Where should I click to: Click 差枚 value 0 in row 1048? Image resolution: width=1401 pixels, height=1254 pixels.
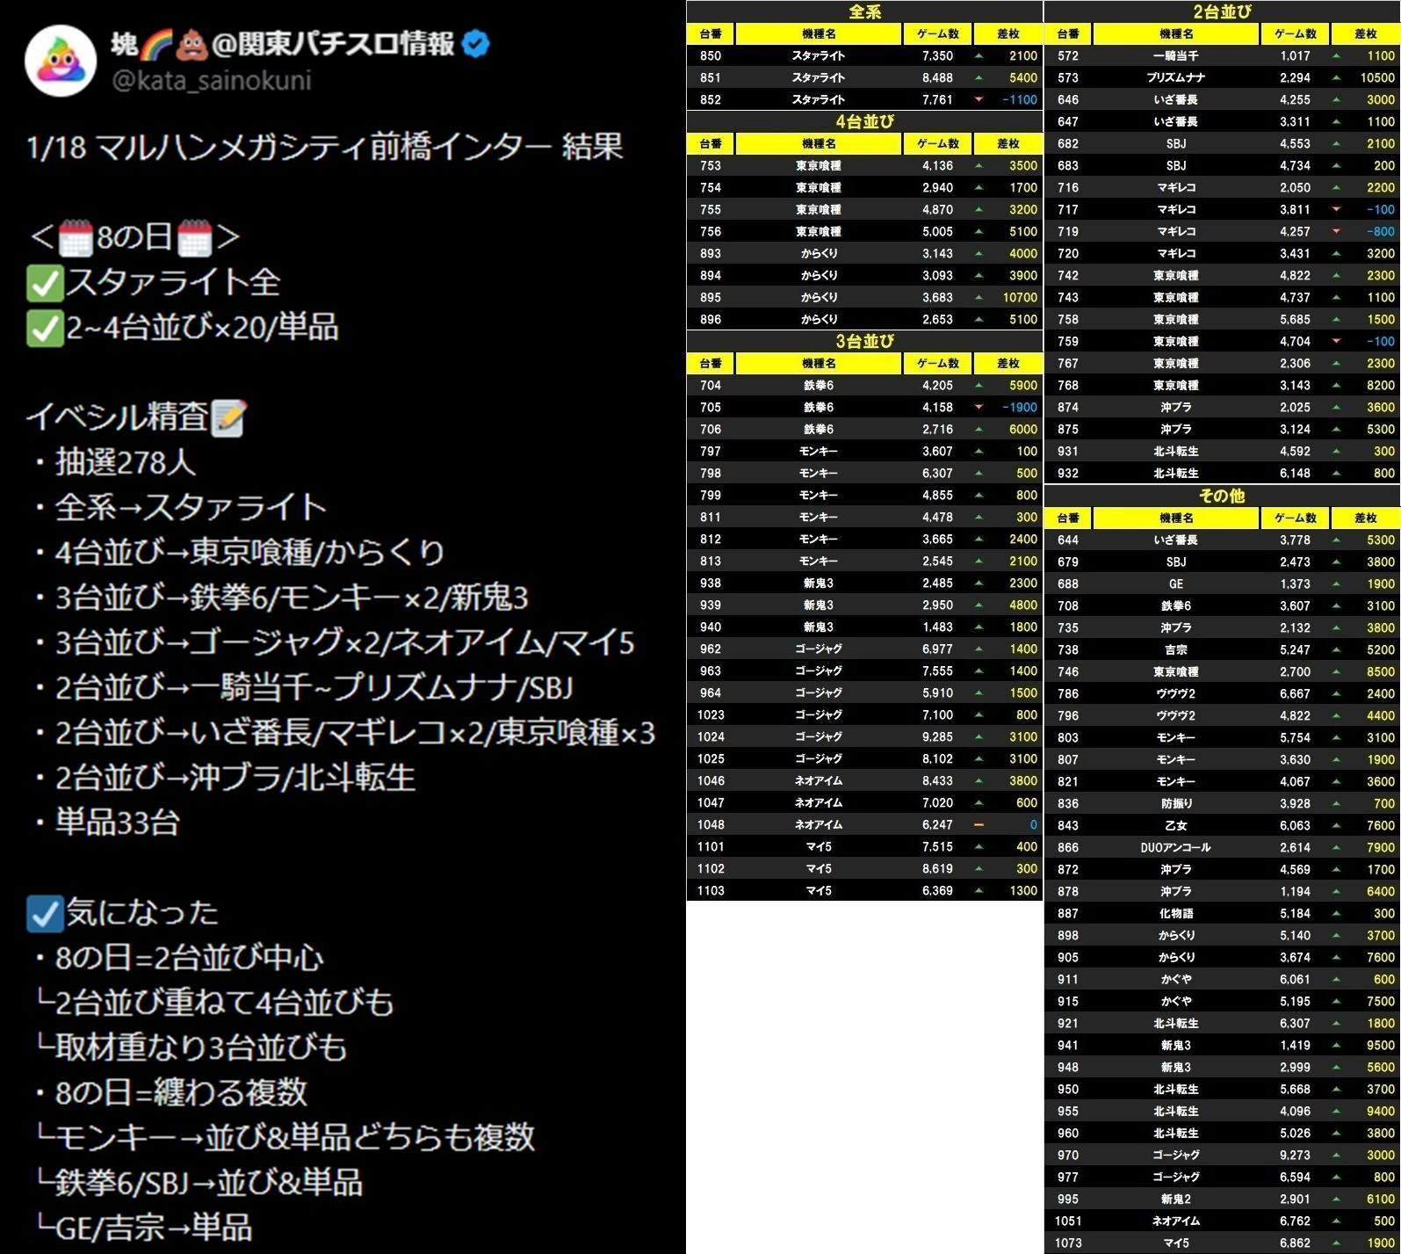click(x=1033, y=824)
